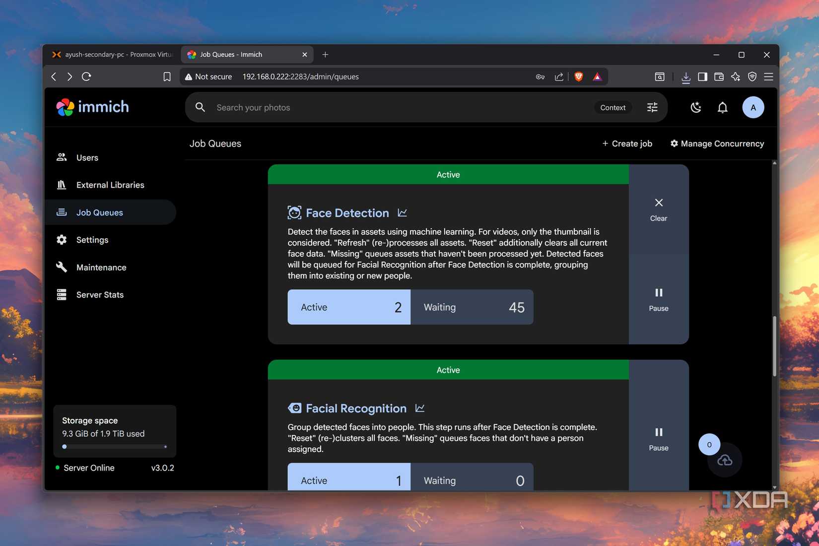Open External Libraries page
This screenshot has width=819, height=546.
point(110,185)
